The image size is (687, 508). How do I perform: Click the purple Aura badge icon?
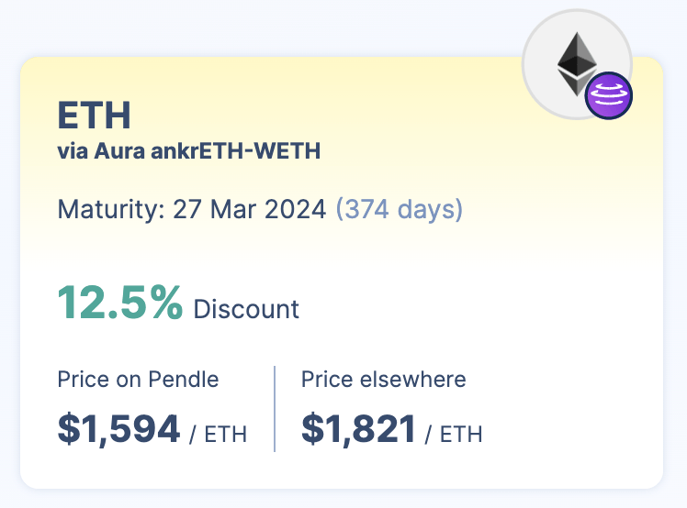point(609,95)
